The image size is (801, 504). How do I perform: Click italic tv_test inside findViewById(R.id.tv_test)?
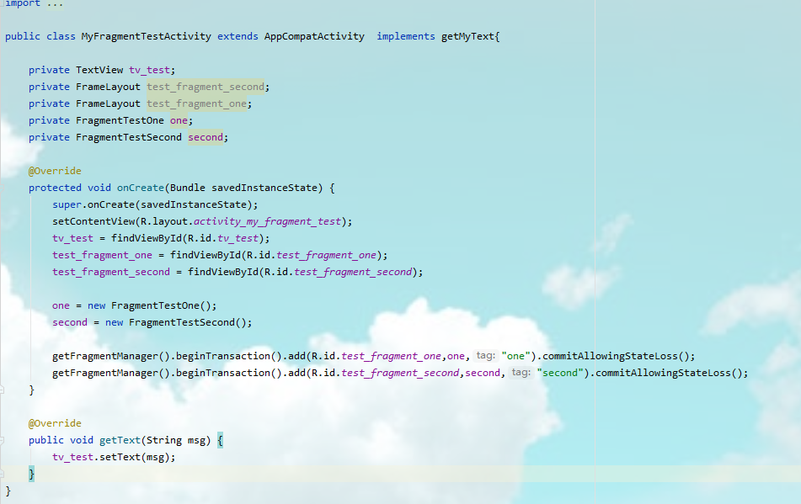point(238,238)
